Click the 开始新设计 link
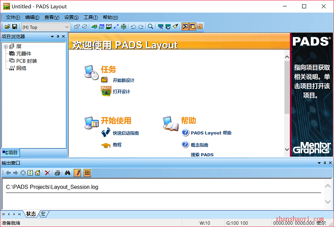Image resolution: width=334 pixels, height=227 pixels. pyautogui.click(x=124, y=81)
